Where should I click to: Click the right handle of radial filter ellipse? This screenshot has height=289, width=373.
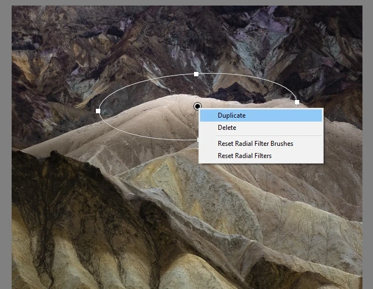tap(297, 102)
